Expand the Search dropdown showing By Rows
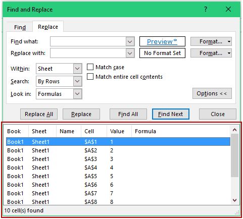243x219 pixels. (77, 81)
